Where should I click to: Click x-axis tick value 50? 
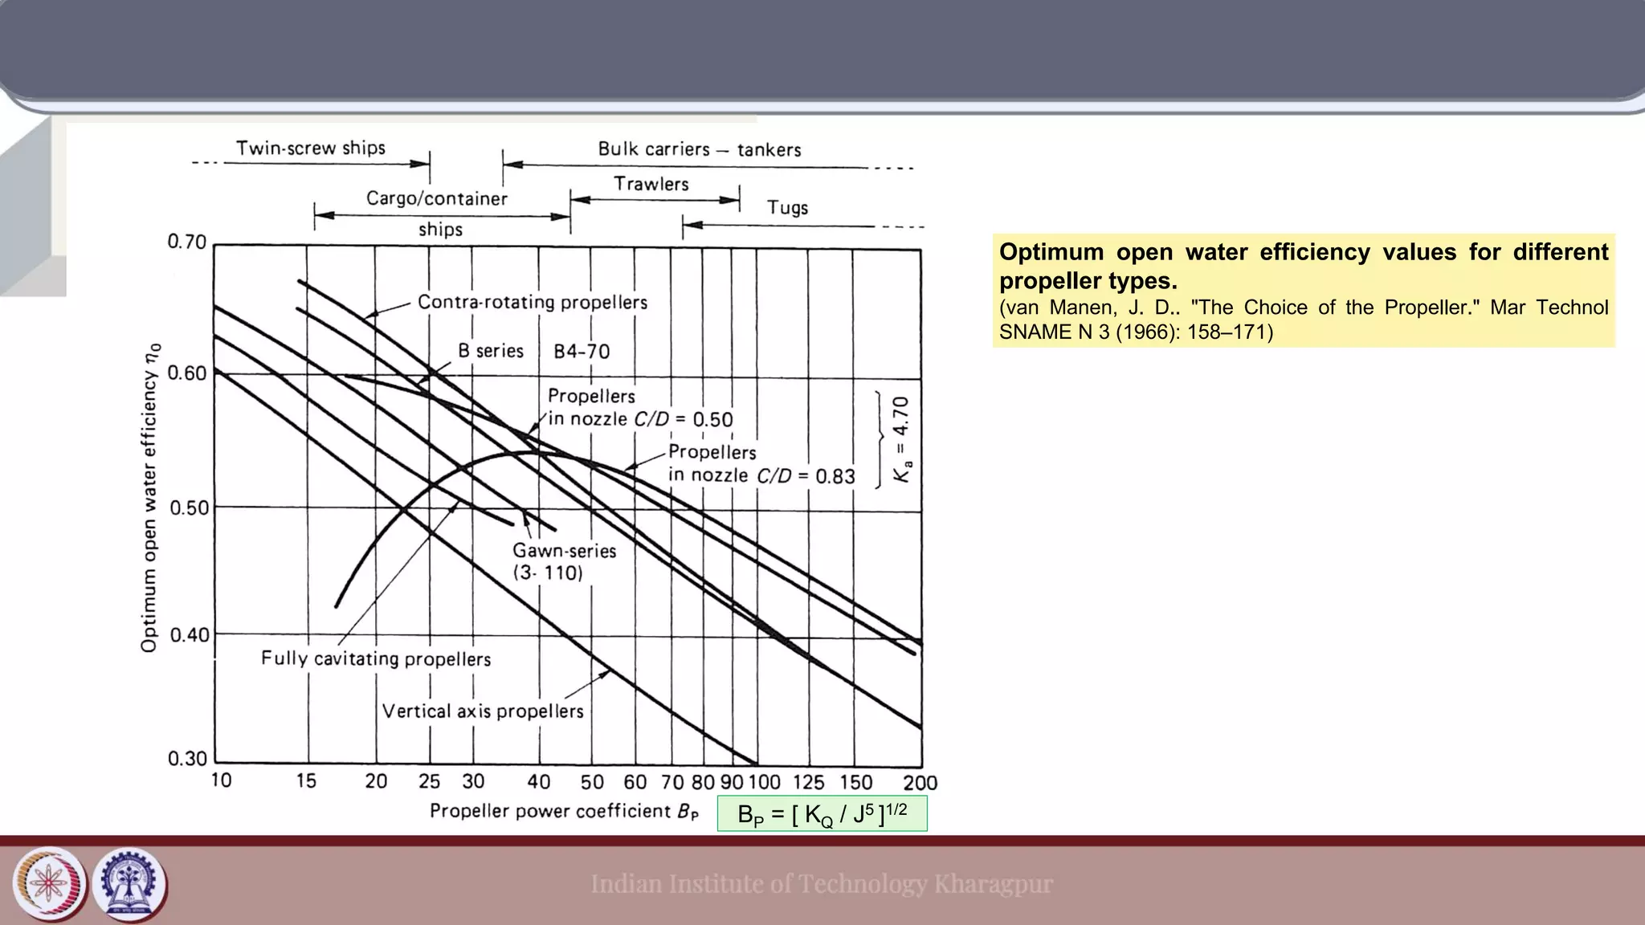[x=592, y=782]
